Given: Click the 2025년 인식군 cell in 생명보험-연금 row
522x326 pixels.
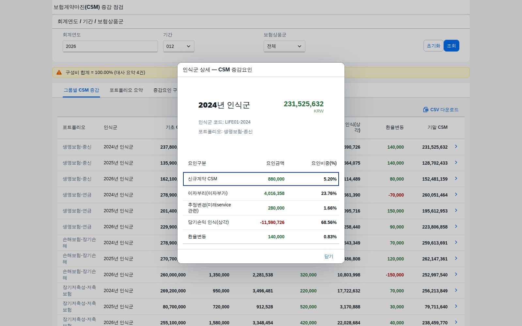Looking at the screenshot, I should pyautogui.click(x=118, y=211).
